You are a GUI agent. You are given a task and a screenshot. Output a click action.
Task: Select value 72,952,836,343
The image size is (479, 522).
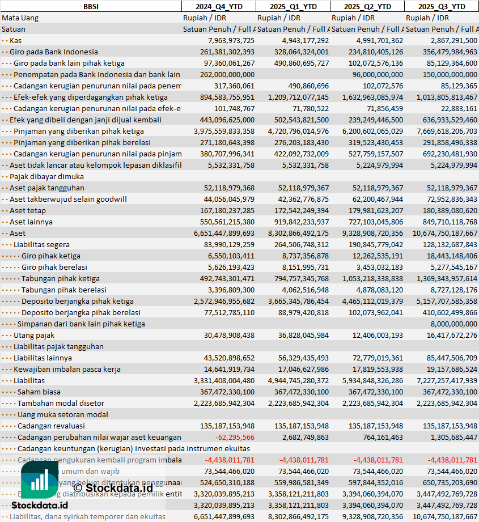(452, 199)
